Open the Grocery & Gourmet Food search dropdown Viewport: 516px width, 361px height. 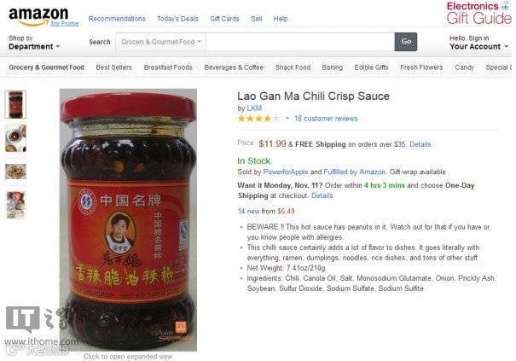click(160, 42)
